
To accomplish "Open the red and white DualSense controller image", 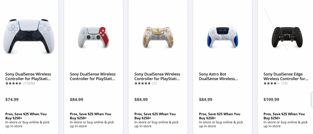I will pyautogui.click(x=93, y=36).
